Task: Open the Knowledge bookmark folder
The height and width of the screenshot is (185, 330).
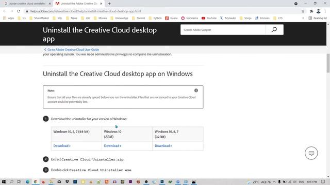Action: (x=119, y=18)
